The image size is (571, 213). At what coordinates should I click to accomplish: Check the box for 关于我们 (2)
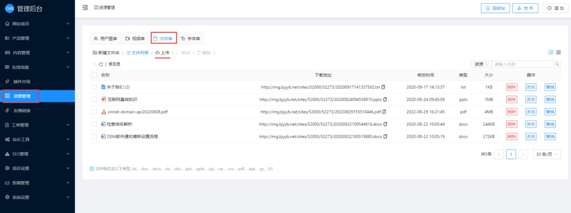(x=94, y=87)
